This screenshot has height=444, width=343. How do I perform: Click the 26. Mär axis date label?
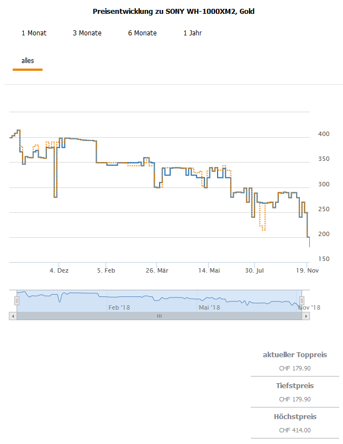click(x=156, y=271)
